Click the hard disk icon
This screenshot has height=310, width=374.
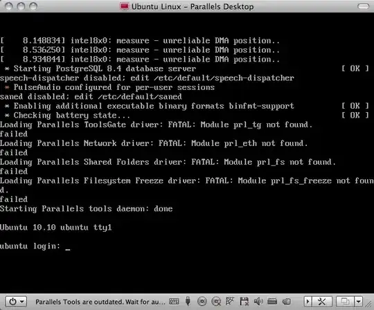pyautogui.click(x=272, y=302)
